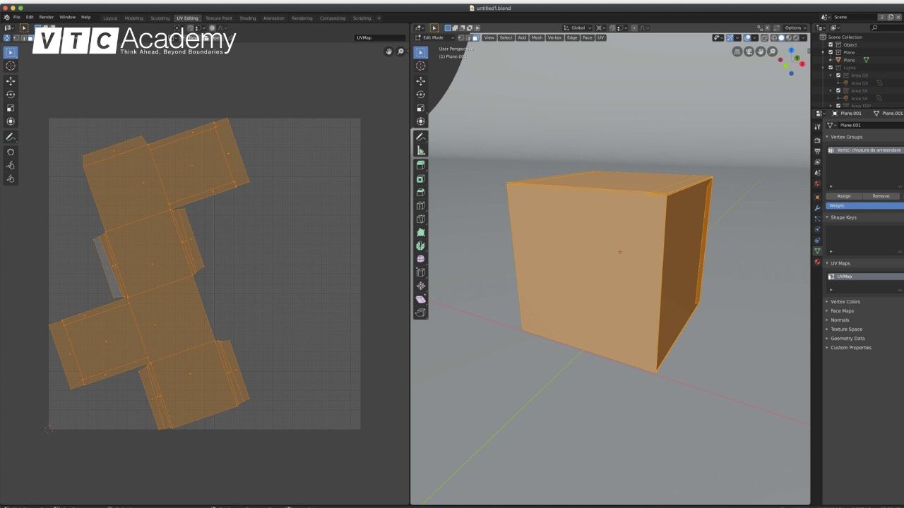Disable the Area DX collection checkbox

coord(838,75)
